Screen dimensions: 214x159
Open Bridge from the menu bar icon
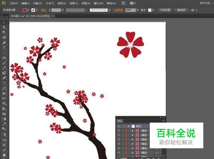point(124,3)
